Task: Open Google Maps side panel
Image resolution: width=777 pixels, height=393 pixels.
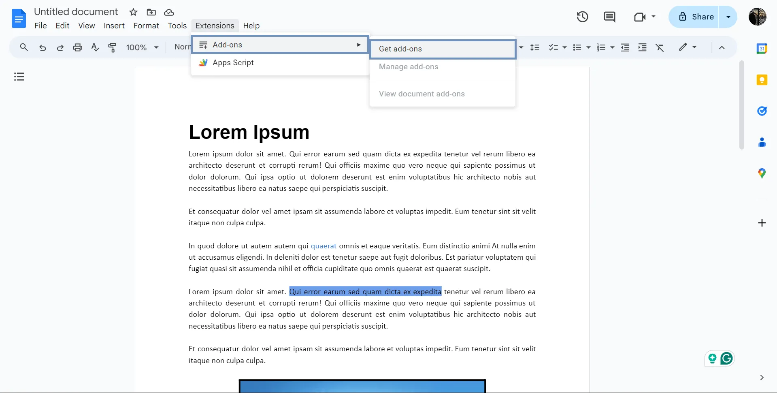Action: click(x=762, y=173)
